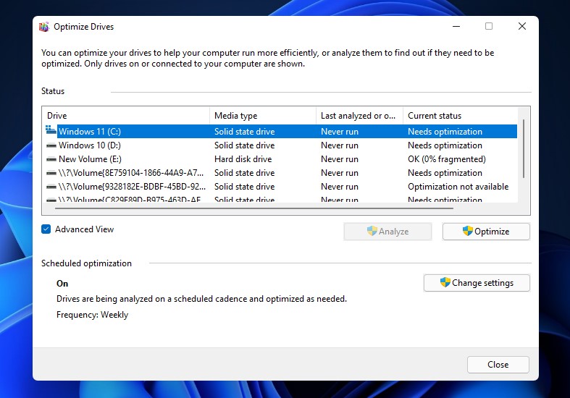
Task: Click the horizontal scrollbar of drive list
Action: 254,208
